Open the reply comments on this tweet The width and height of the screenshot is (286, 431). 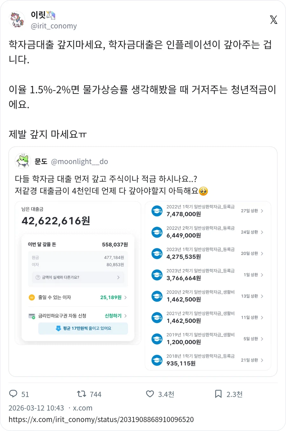click(13, 394)
